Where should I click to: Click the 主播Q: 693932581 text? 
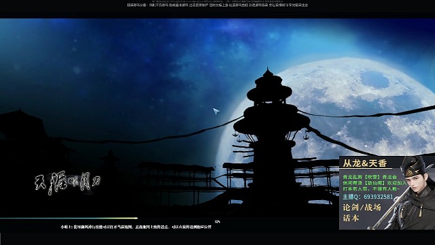[368, 197]
